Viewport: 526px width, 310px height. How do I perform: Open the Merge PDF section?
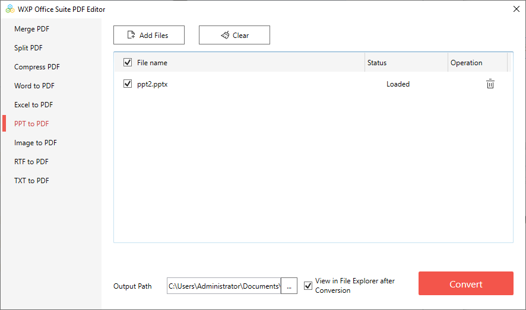32,29
